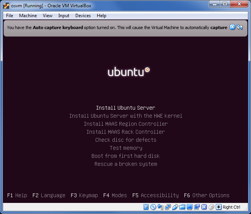251x214 pixels.
Task: Click the VirtualBox title bar app icon
Action: pos(6,6)
